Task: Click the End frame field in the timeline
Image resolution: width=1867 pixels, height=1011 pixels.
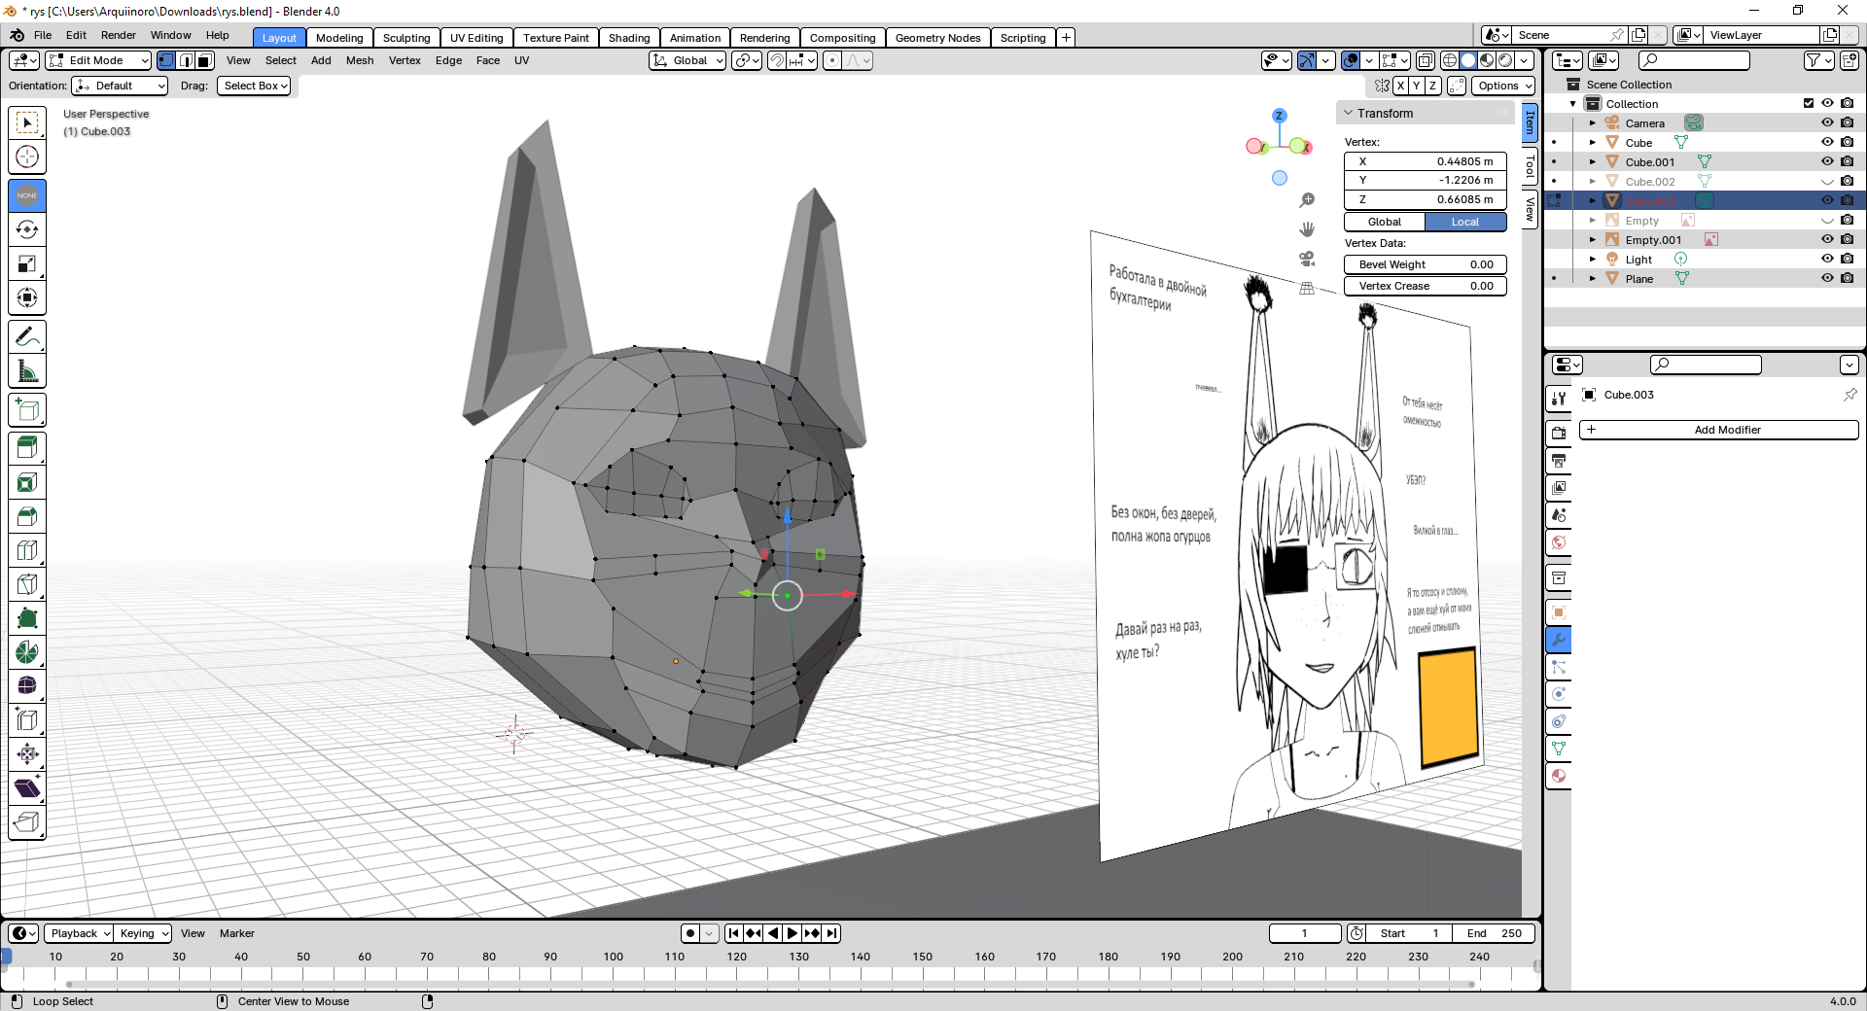Action: [1494, 933]
